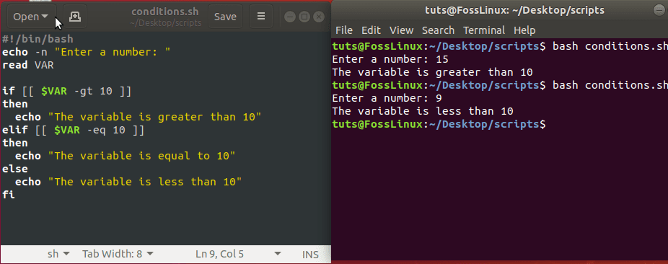Minimize the gedit editor window
Screen dimensions: 668x264
pyautogui.click(x=290, y=17)
